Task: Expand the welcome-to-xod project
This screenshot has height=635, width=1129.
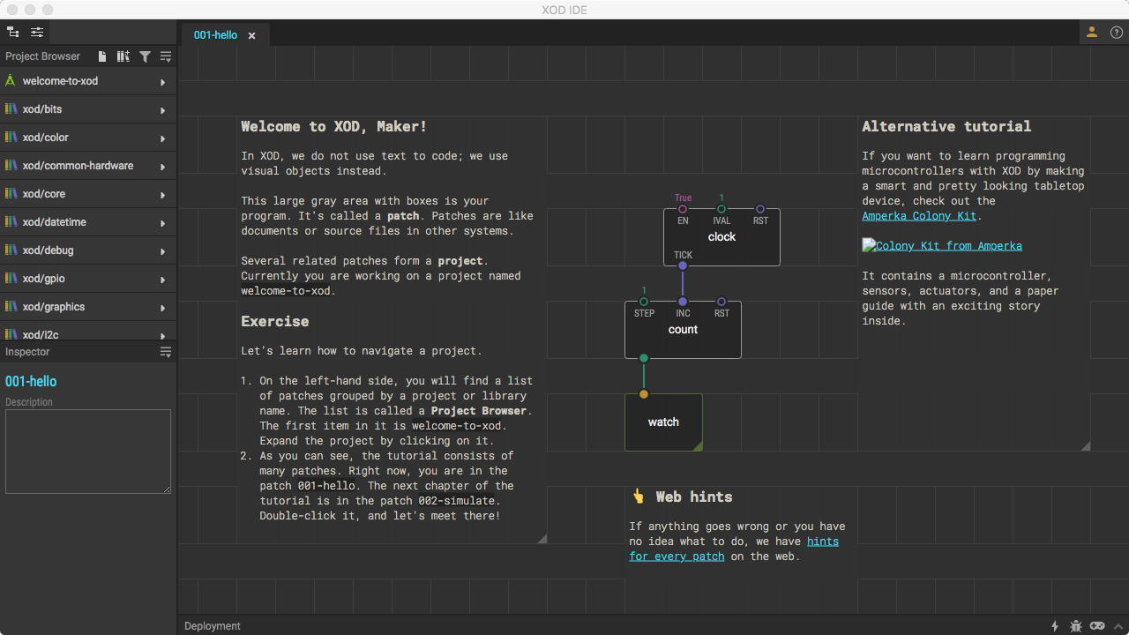Action: click(x=60, y=81)
